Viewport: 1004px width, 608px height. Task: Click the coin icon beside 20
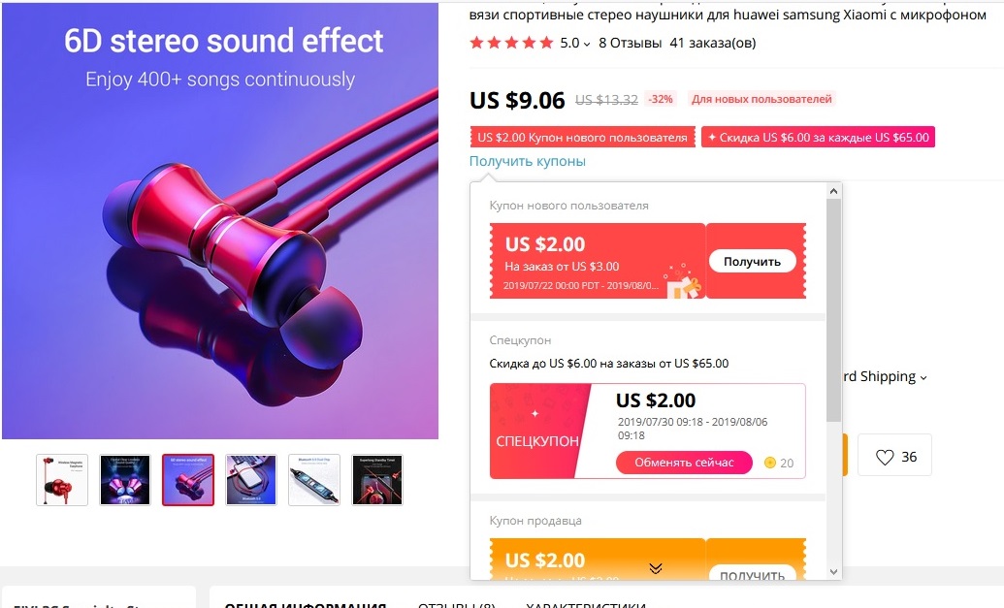769,463
